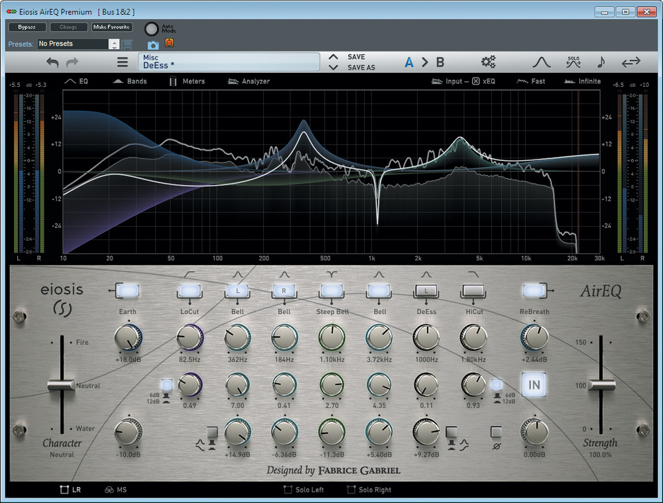Open the Misc DeEss preset name field
The height and width of the screenshot is (503, 663).
click(229, 62)
